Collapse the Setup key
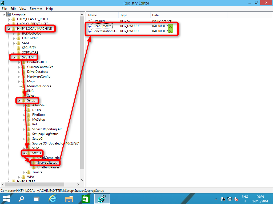The width and height of the screenshot is (273, 204). [19, 101]
